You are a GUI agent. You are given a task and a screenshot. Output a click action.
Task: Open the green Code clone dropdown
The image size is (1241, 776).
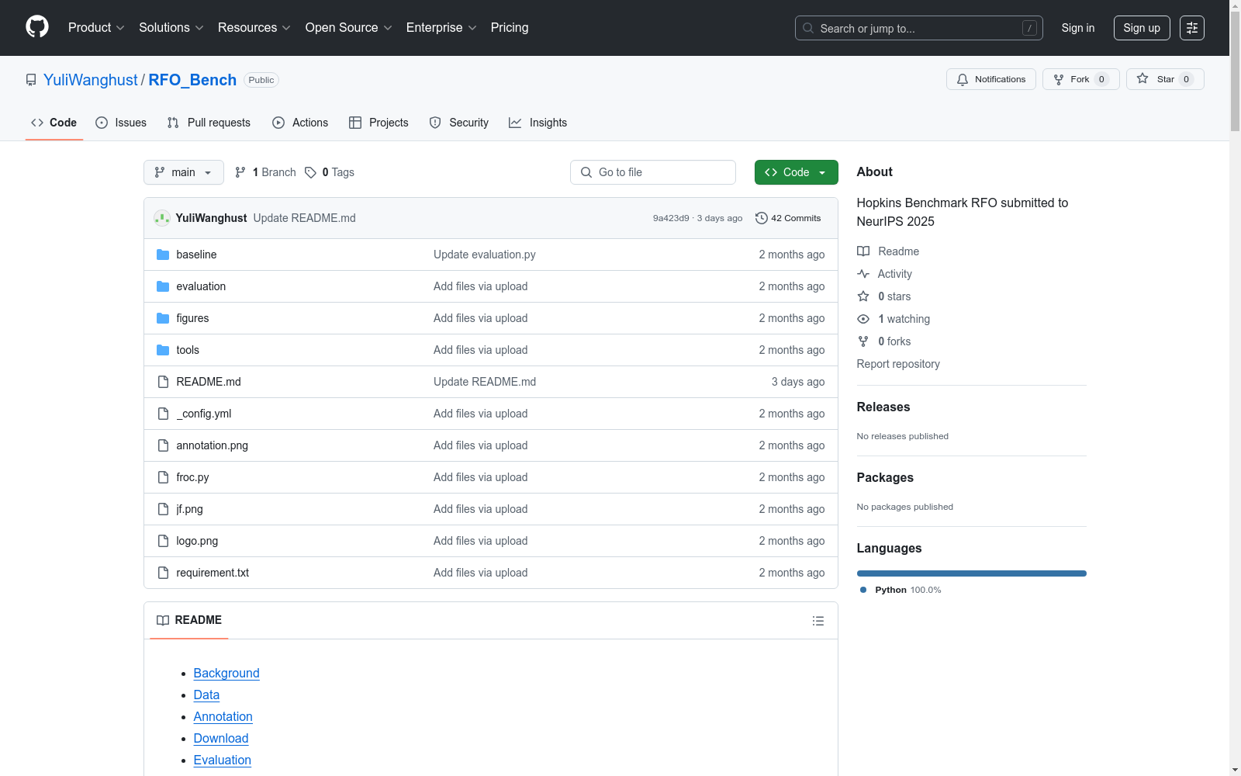pyautogui.click(x=797, y=172)
